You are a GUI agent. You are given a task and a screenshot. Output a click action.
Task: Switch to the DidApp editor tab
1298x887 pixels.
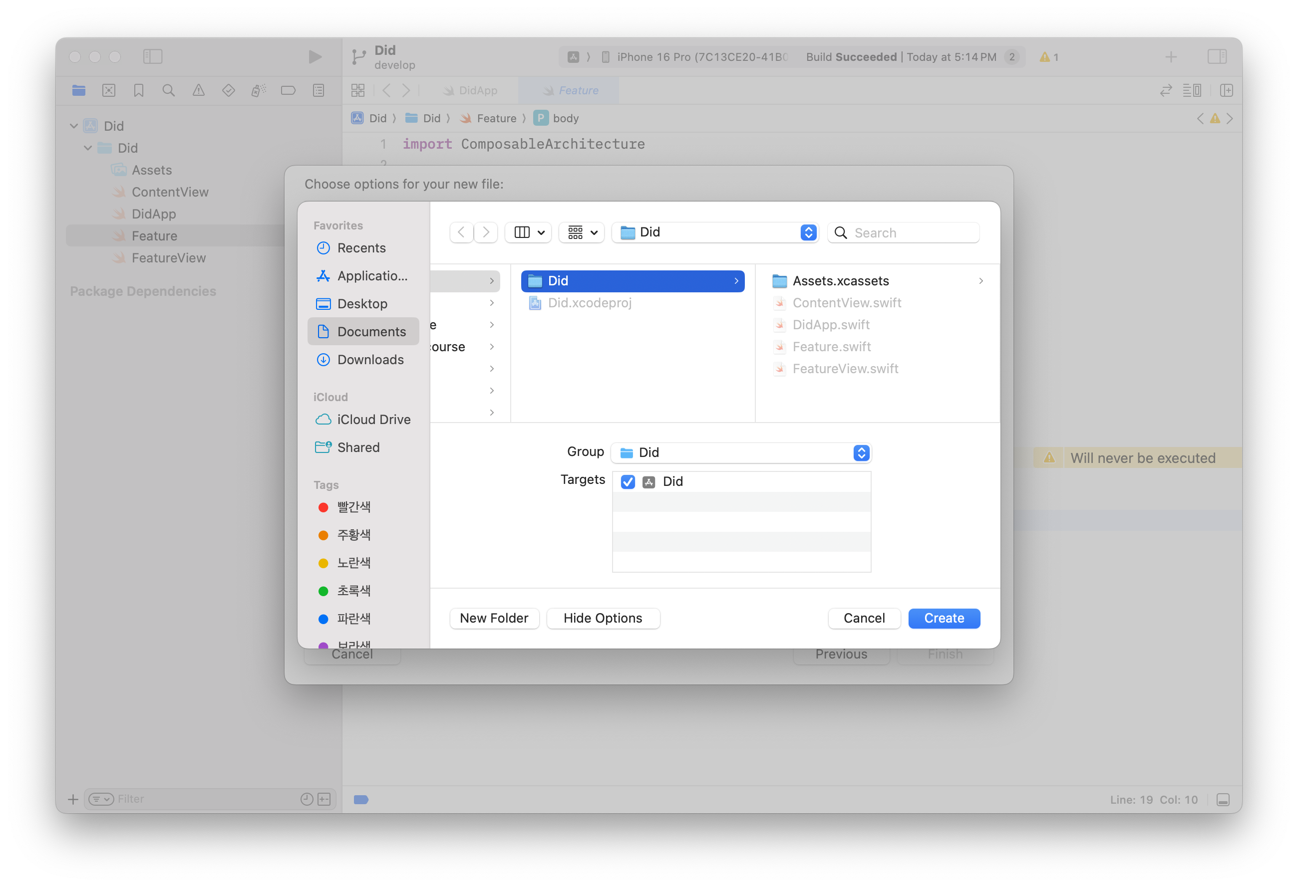(470, 90)
